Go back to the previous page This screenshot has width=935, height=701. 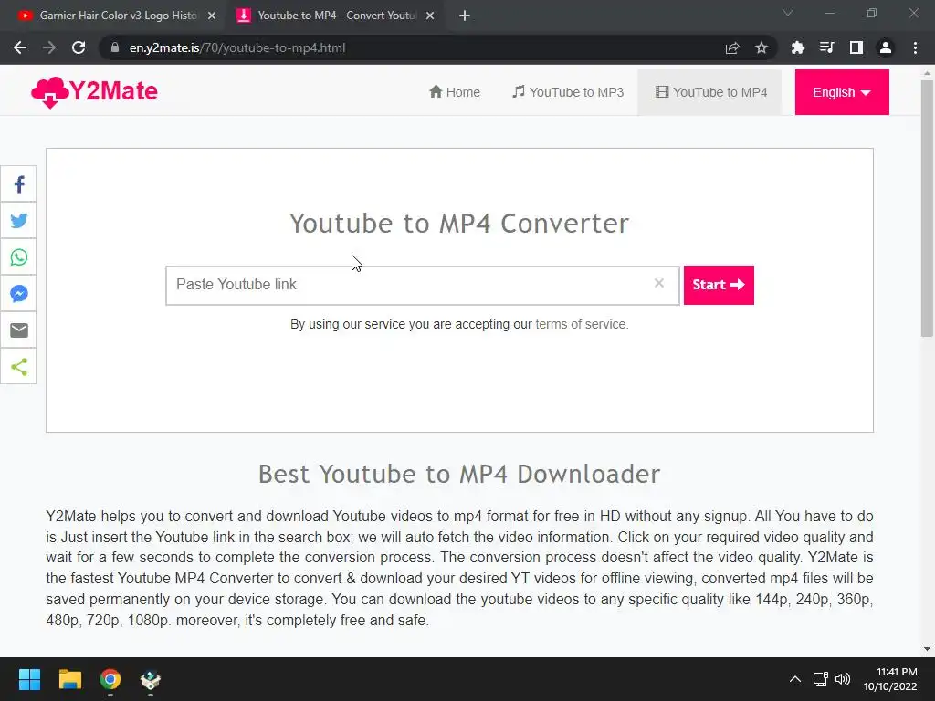click(x=20, y=47)
